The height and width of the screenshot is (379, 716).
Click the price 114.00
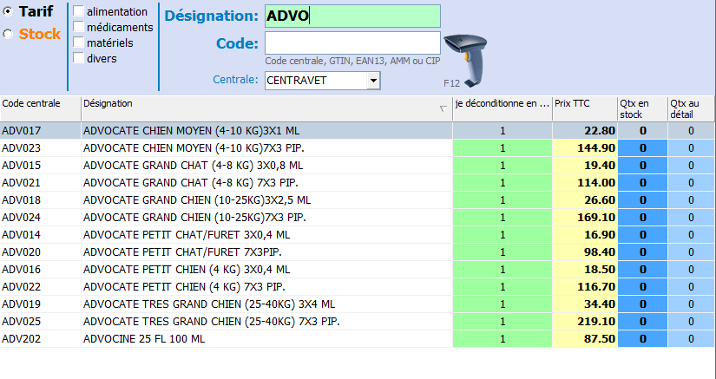[596, 183]
